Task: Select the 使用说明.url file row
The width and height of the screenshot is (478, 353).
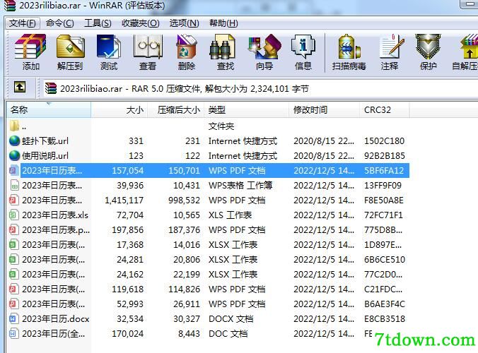Action: coord(208,155)
